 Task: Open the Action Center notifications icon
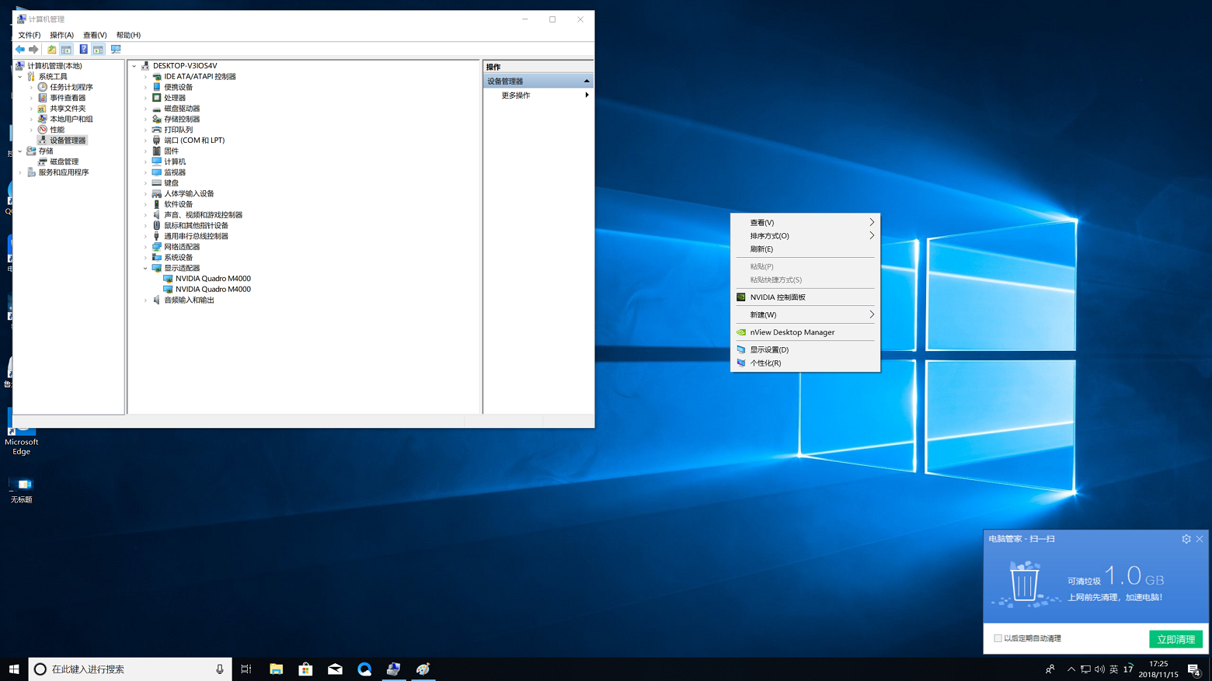pyautogui.click(x=1194, y=669)
